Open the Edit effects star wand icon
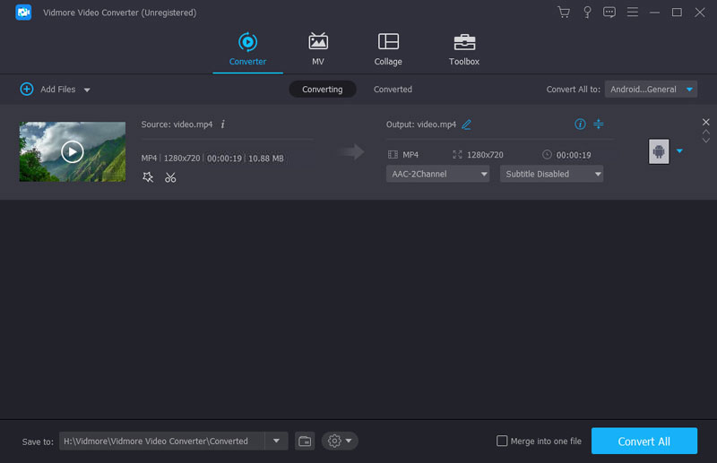 tap(148, 177)
